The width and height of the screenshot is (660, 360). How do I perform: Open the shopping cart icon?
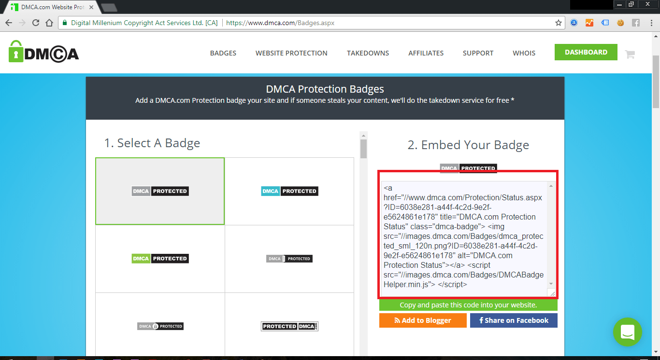pyautogui.click(x=630, y=53)
